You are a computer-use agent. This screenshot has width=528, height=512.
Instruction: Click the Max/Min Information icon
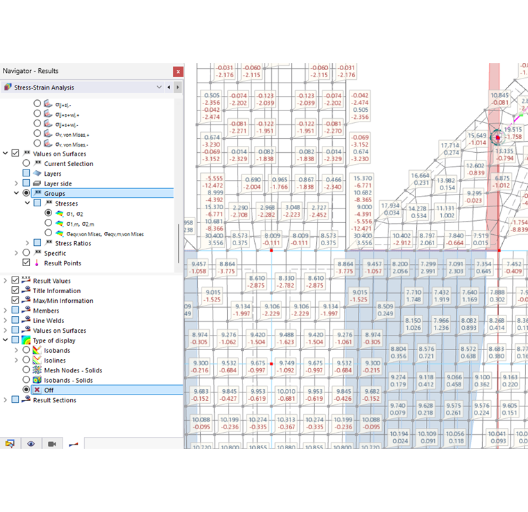(26, 300)
